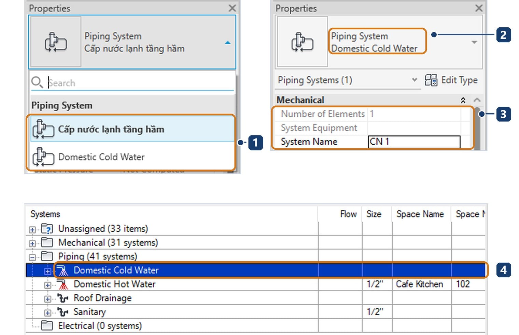Click the Mechanical folder icon
The height and width of the screenshot is (335, 519).
(47, 242)
